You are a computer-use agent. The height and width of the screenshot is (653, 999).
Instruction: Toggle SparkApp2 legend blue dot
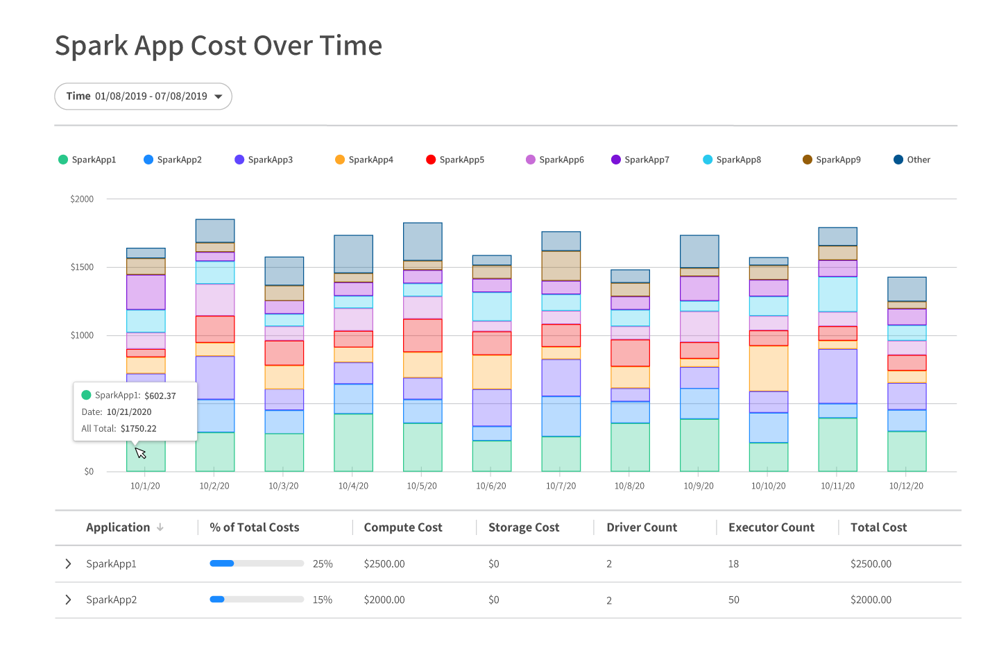tap(148, 160)
